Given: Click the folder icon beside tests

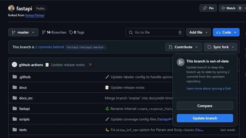Looking at the screenshot, I should [x=14, y=129].
